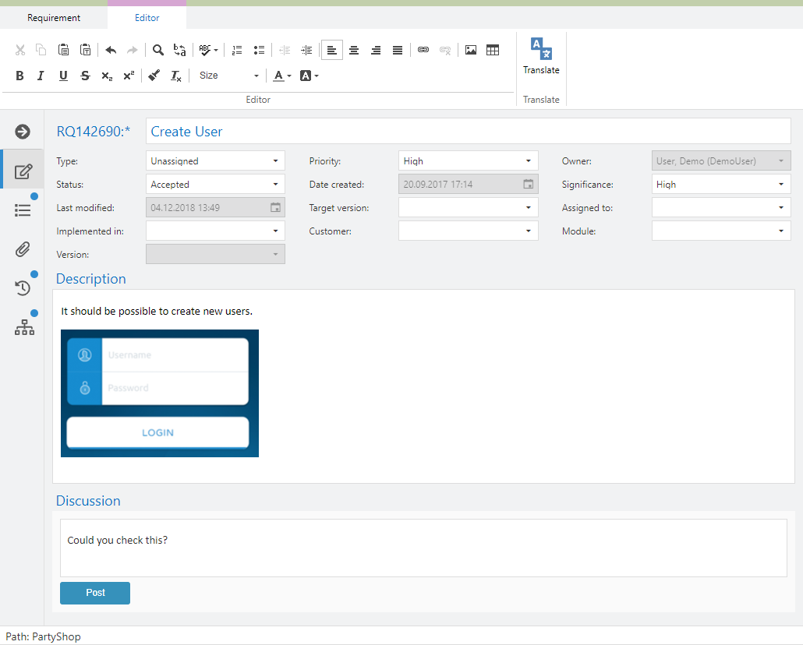Click the Undo arrow in the editor toolbar
Screen dimensions: 803x645
[x=111, y=50]
